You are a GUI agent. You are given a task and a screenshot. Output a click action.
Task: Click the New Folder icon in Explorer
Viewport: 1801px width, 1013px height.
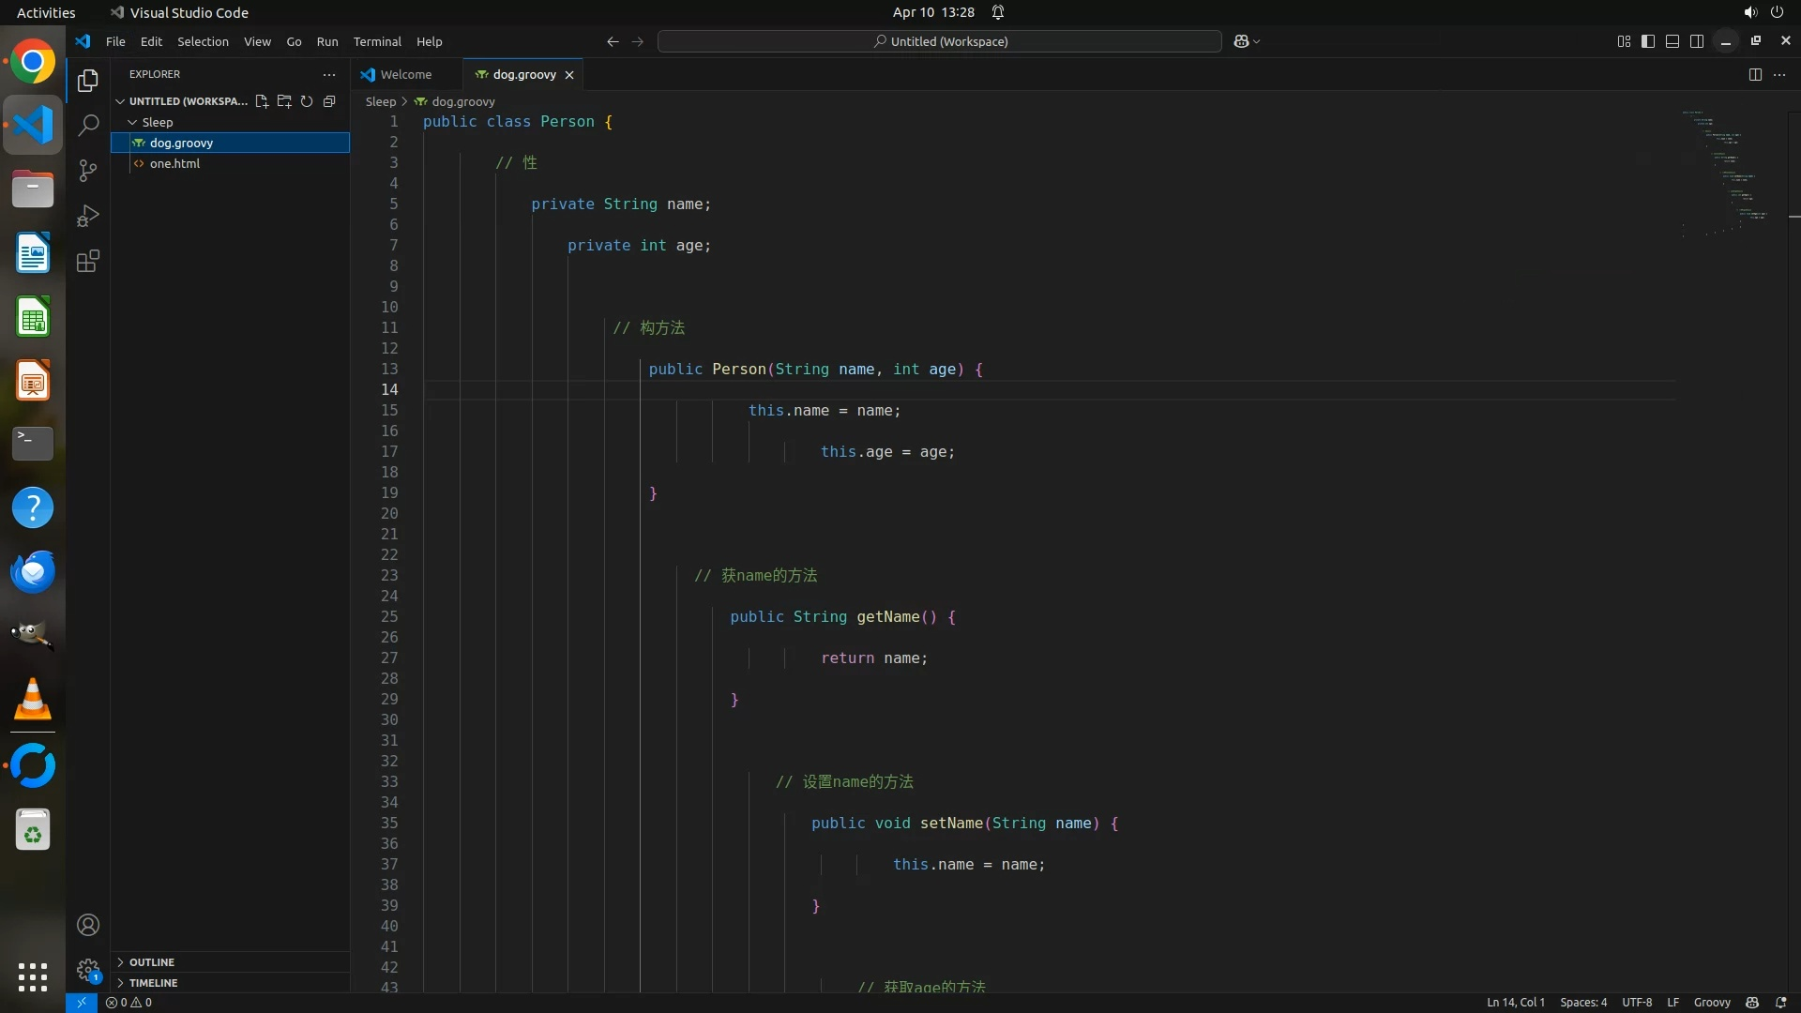[x=284, y=101]
